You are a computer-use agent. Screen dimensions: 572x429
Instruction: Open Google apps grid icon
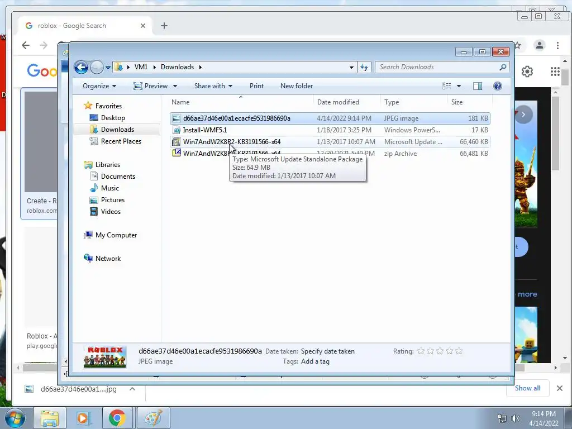(555, 71)
